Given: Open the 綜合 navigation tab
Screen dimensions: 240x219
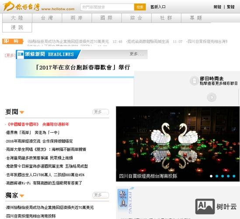Looking at the screenshot, I should [x=136, y=18].
